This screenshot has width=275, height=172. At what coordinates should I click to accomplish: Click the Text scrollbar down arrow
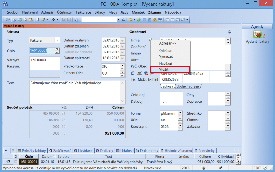click(x=123, y=101)
